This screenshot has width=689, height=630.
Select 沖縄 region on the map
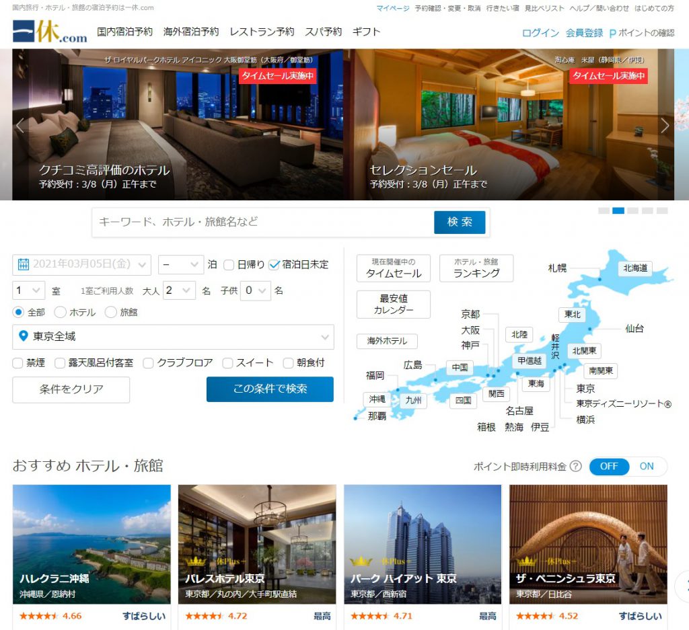click(x=377, y=399)
